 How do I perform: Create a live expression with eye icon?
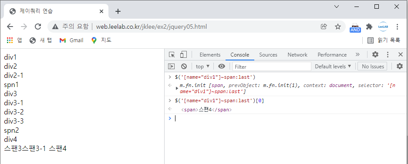[222, 67]
